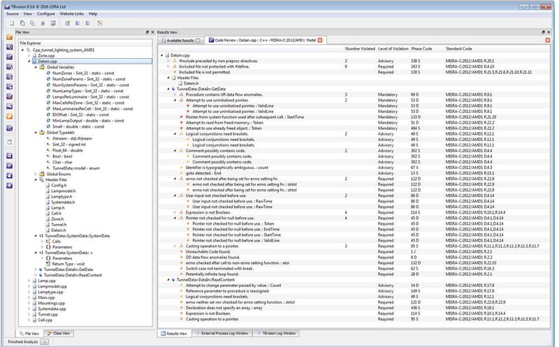Open the Website Links menu
This screenshot has height=347, width=559.
pos(73,13)
